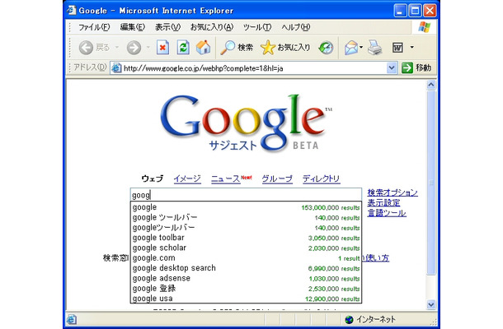Select suggestion "google usa"
The image size is (503, 329).
(246, 299)
